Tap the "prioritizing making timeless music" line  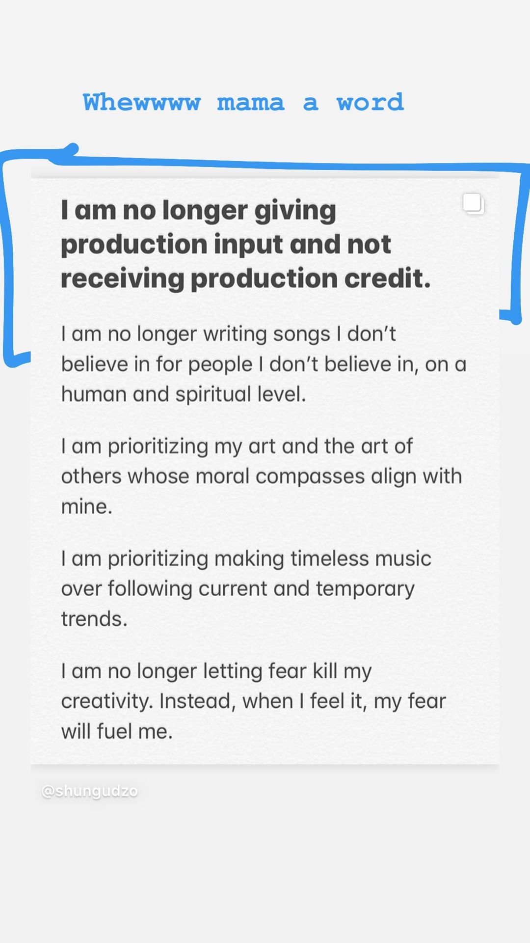[269, 559]
